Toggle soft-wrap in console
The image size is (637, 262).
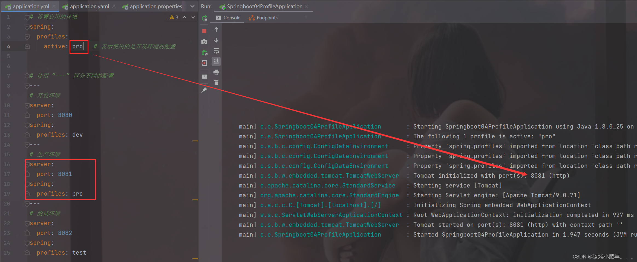(216, 51)
